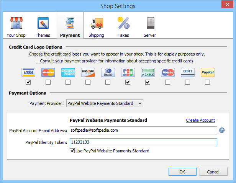236x183 pixels.
Task: Click the Discover card logo
Action: [x=88, y=72]
